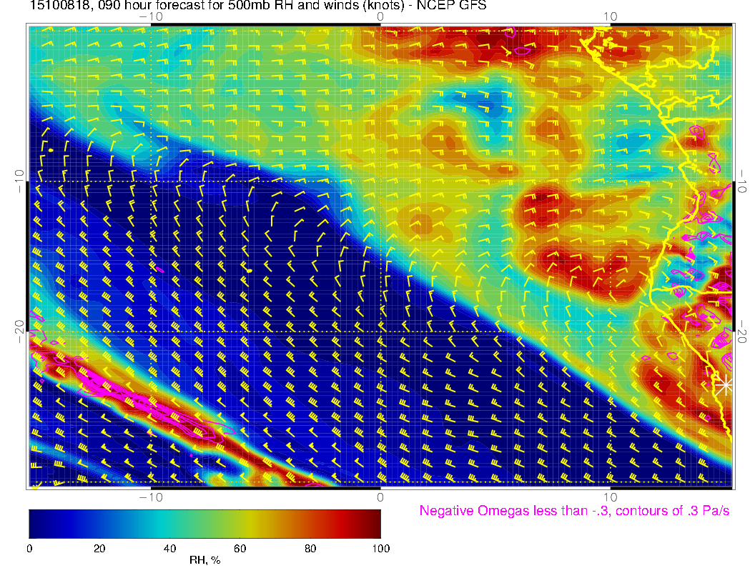
Task: Click the '0' longitude label on the top axis
Action: (x=380, y=16)
